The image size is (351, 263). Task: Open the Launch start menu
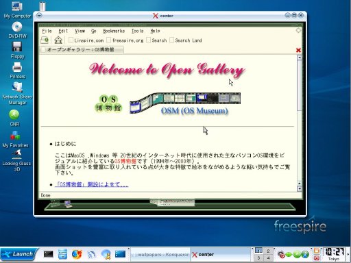pos(18,254)
